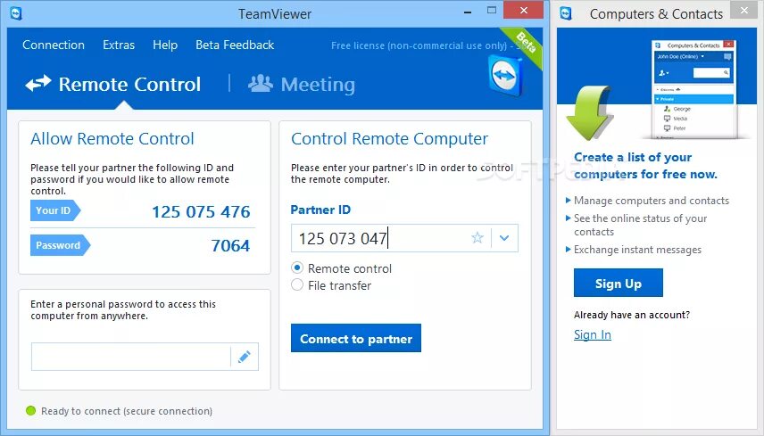Viewport: 764px width, 436px height.
Task: Click the contacts list preview thumbnail
Action: click(x=693, y=89)
